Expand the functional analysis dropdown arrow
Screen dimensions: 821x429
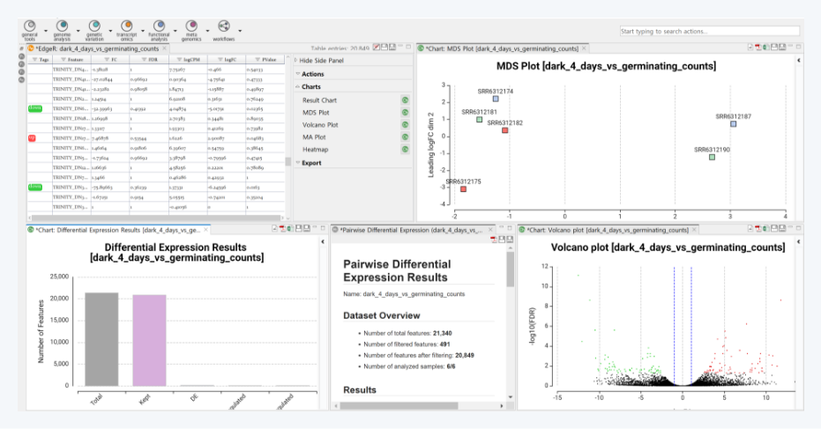pos(175,31)
